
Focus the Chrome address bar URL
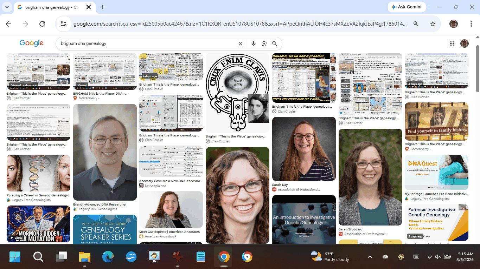[x=240, y=24]
